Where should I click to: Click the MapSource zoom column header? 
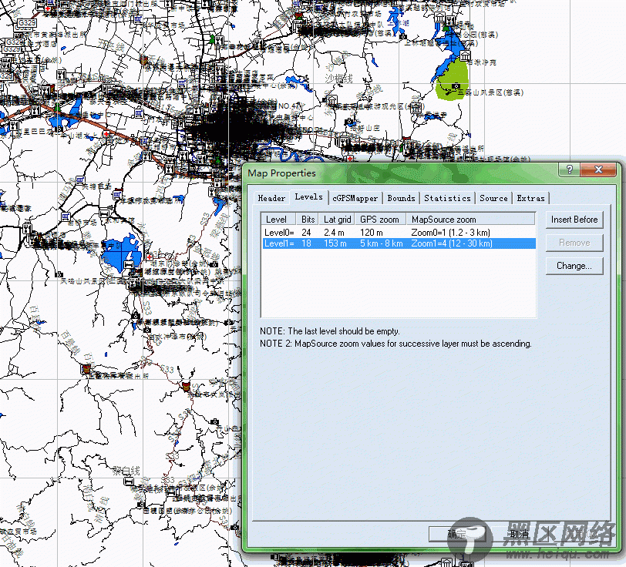[x=470, y=219]
